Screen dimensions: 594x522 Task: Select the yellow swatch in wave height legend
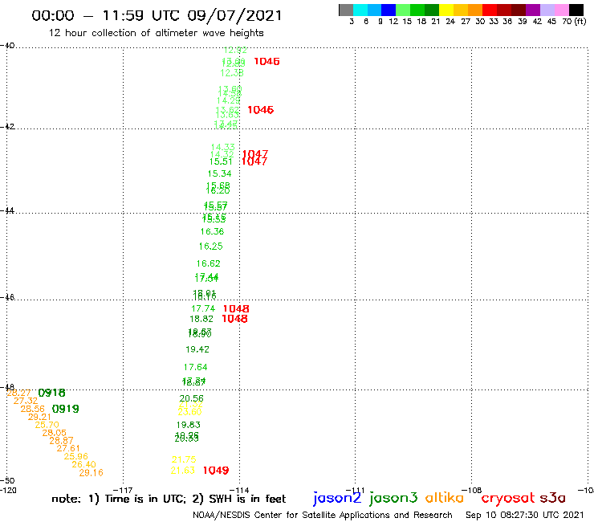click(x=446, y=10)
